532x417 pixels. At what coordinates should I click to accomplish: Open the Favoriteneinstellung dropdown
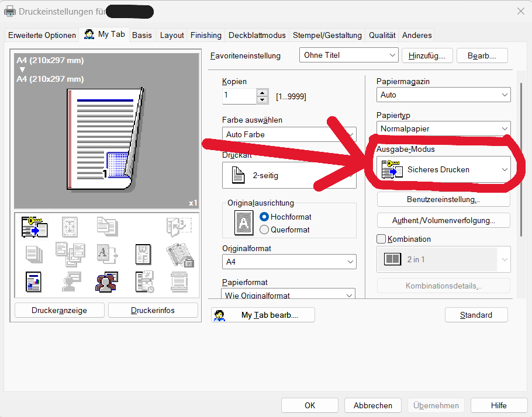coord(349,55)
